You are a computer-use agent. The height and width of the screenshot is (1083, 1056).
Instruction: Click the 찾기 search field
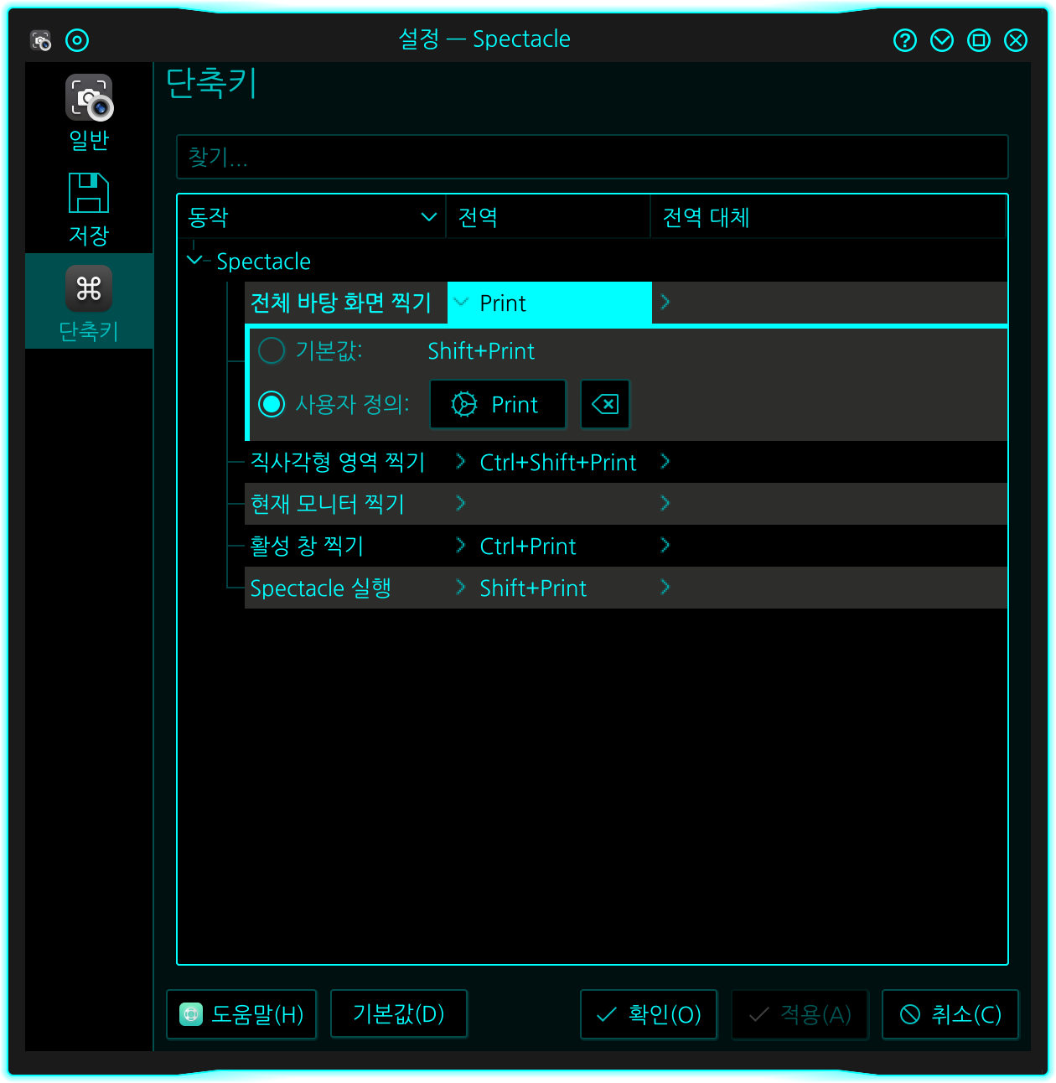click(592, 157)
